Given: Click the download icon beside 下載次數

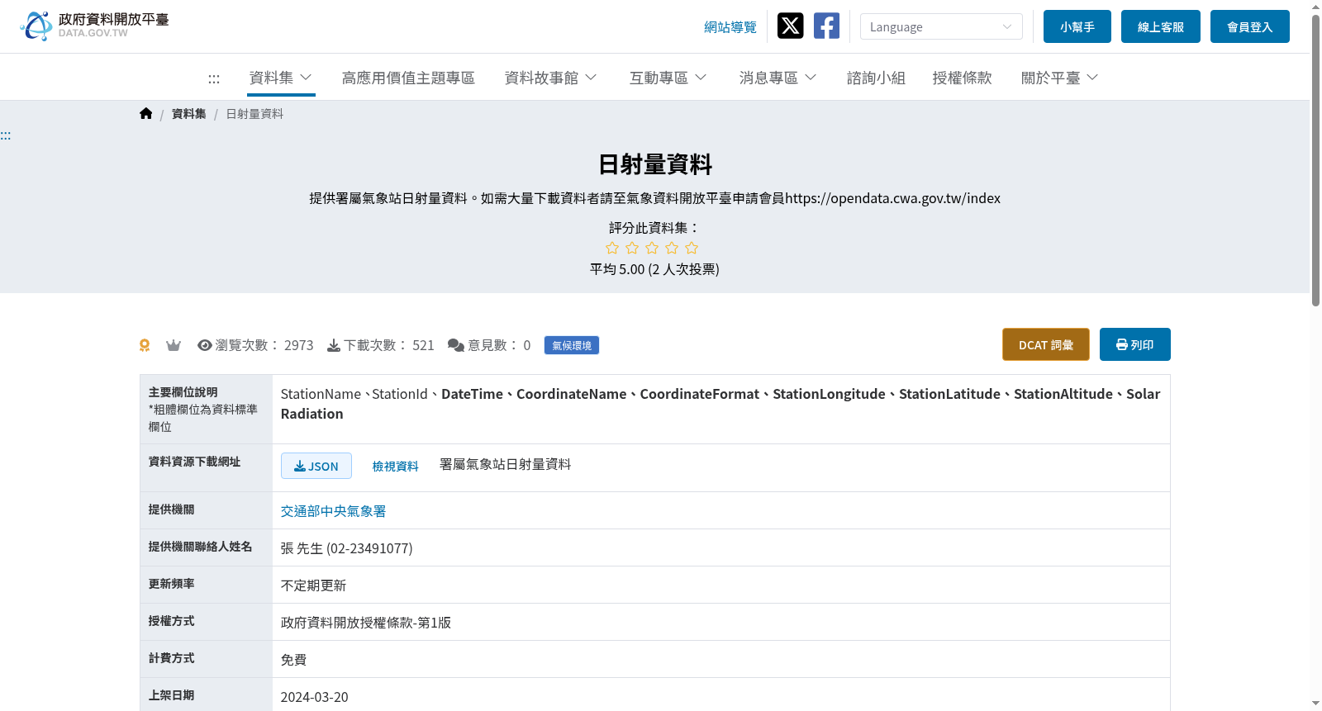Looking at the screenshot, I should click(334, 345).
